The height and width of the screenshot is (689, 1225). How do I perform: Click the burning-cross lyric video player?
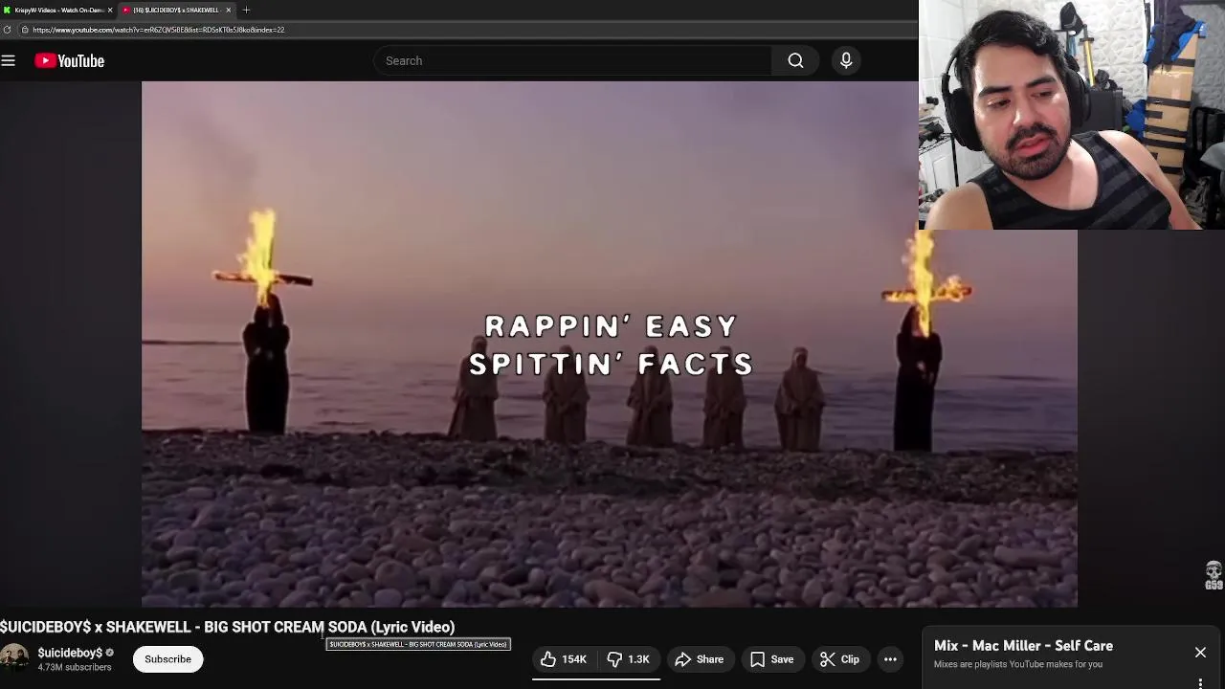pyautogui.click(x=609, y=344)
